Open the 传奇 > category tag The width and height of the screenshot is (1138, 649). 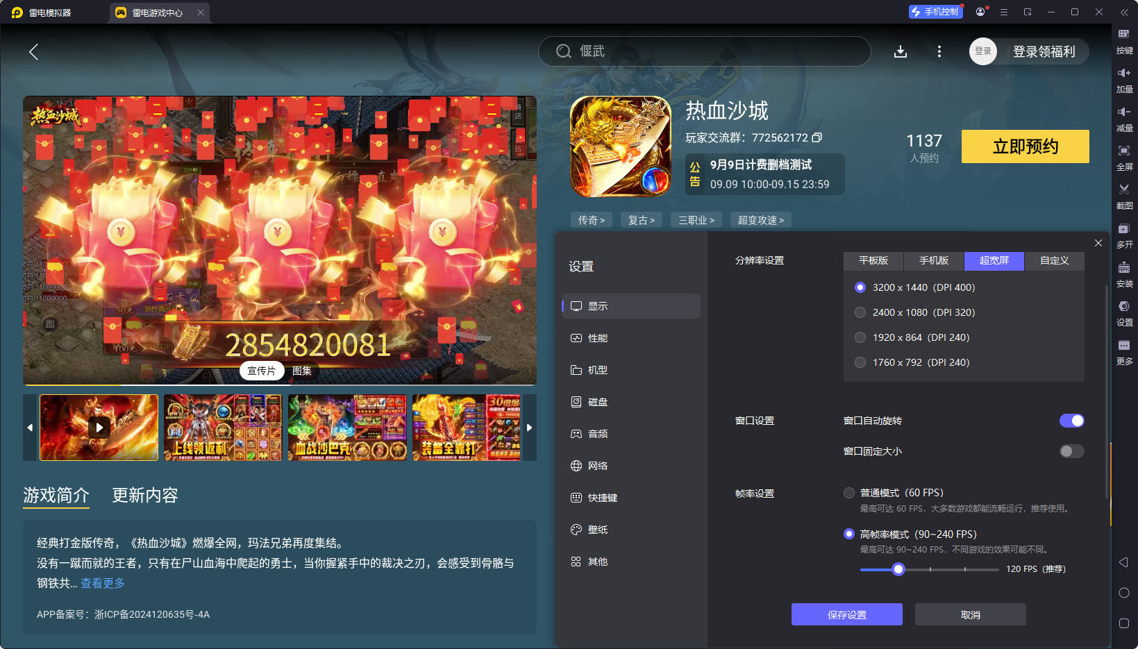tap(592, 220)
